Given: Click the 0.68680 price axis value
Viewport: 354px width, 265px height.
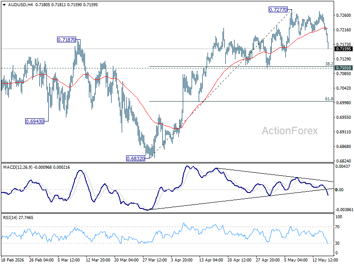Looking at the screenshot, I should coord(344,147).
